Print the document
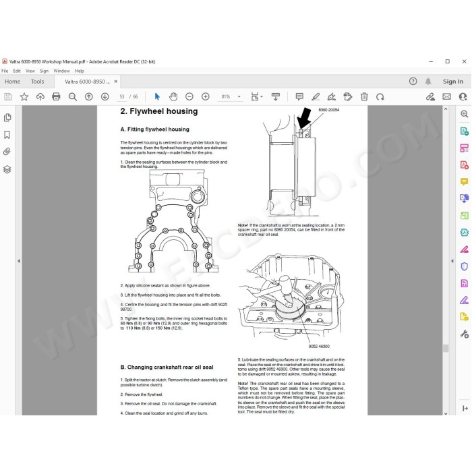Viewport: 472px width, 472px height. click(56, 96)
